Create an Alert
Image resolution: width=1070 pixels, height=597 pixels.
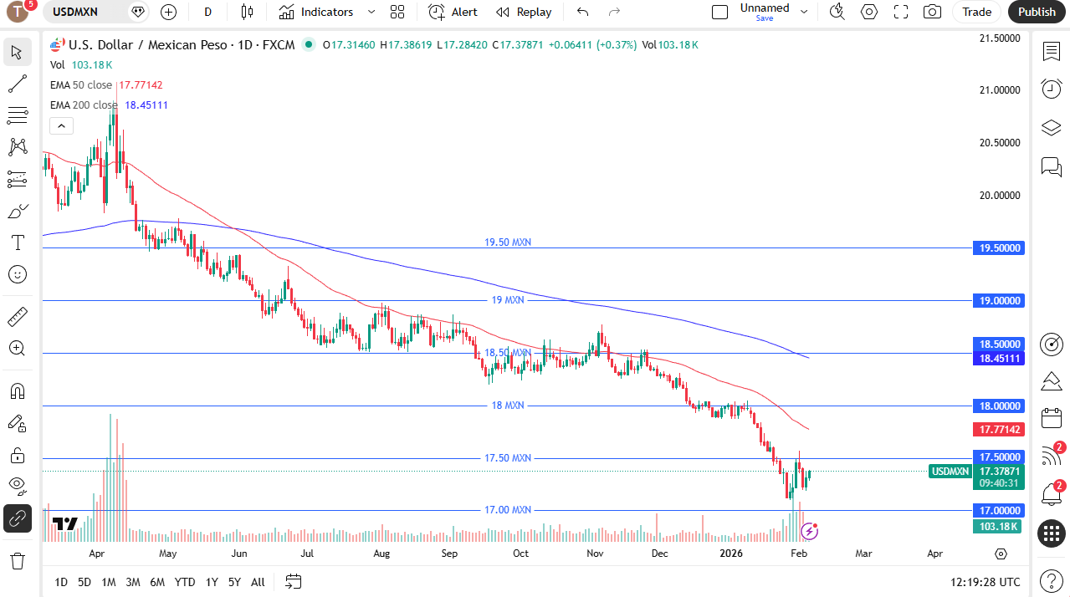[453, 12]
